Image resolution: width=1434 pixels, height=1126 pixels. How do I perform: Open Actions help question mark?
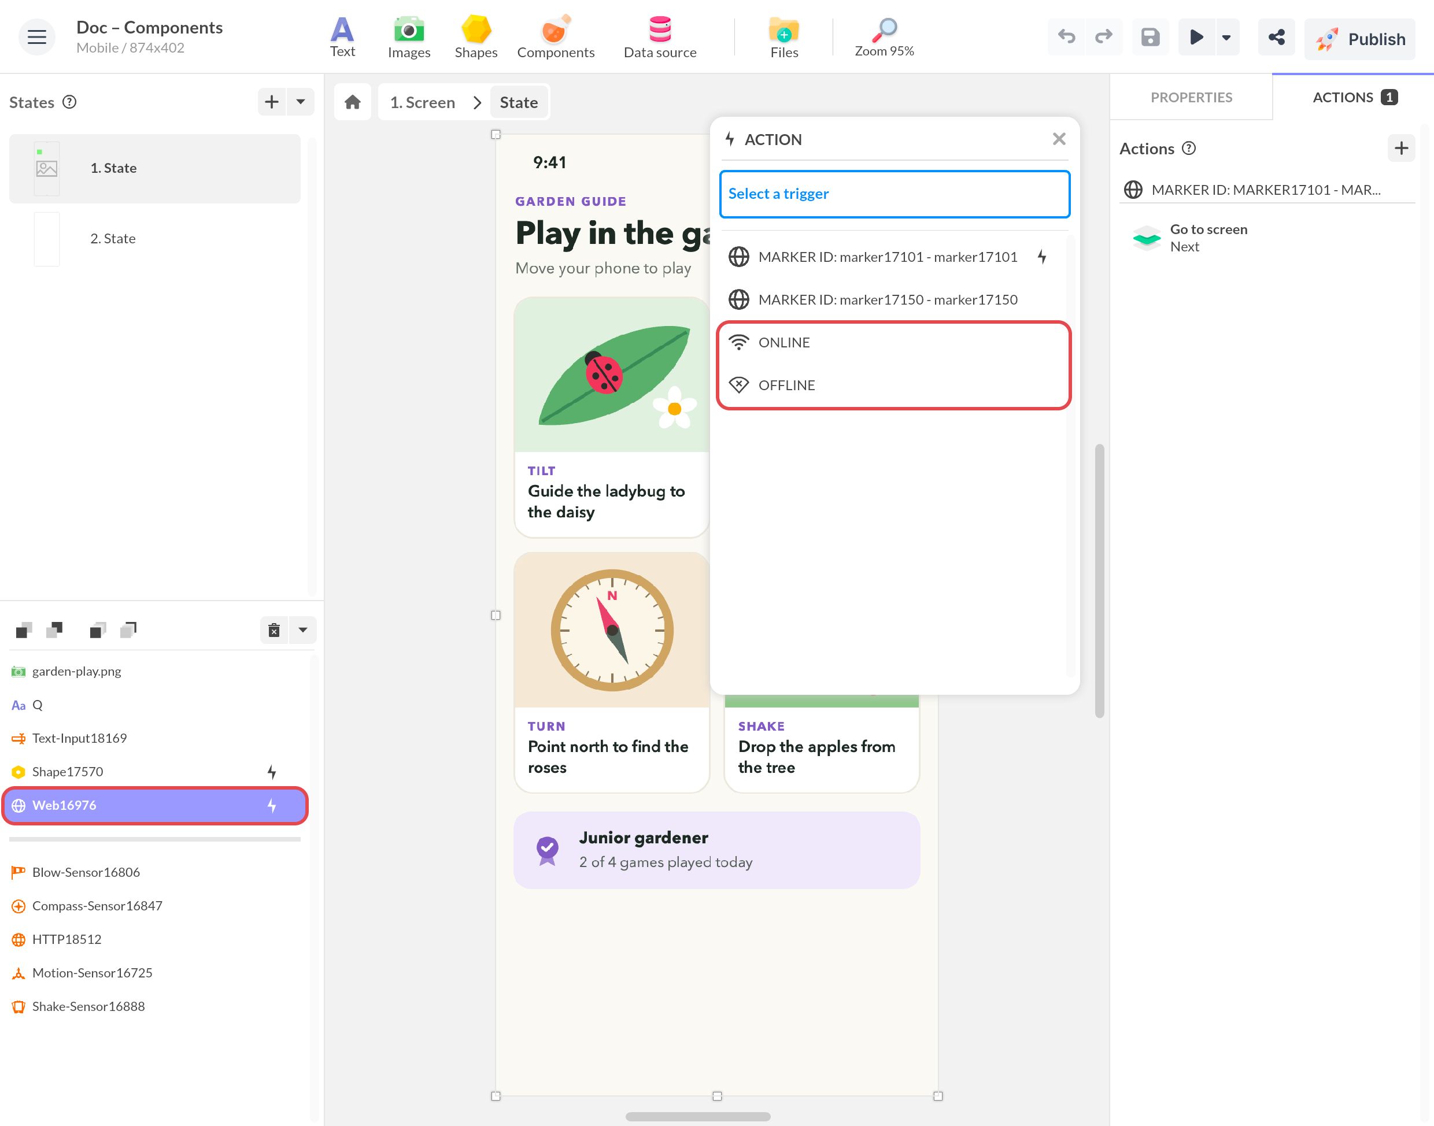[1189, 147]
